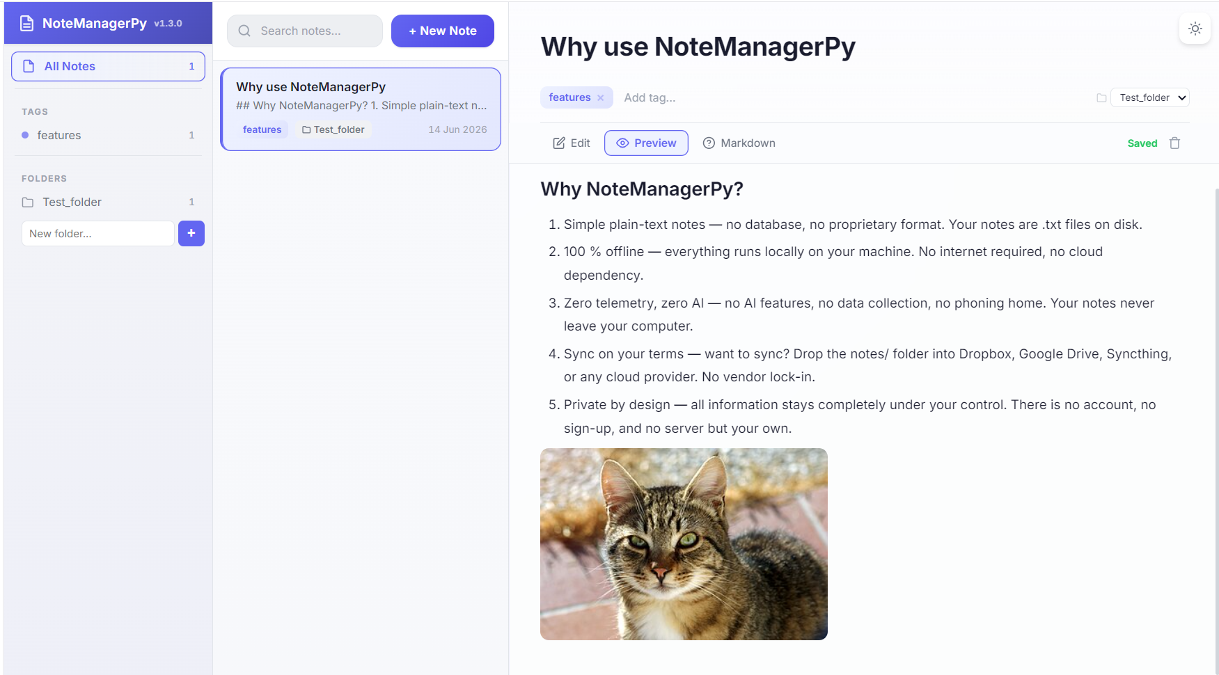
Task: Remove the features tag via x icon
Action: tap(600, 97)
